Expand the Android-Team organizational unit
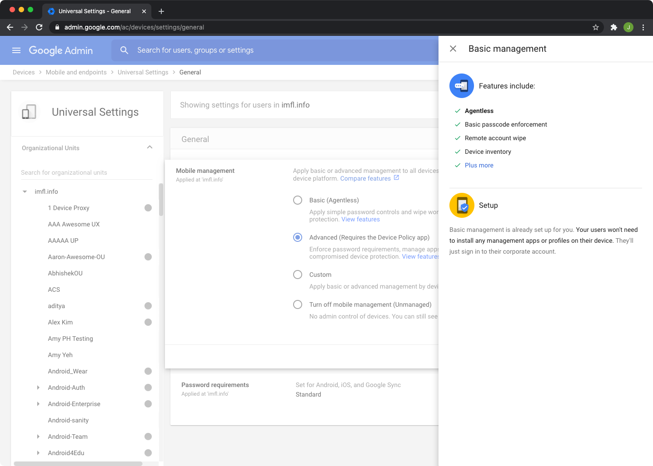The width and height of the screenshot is (653, 466). 38,437
